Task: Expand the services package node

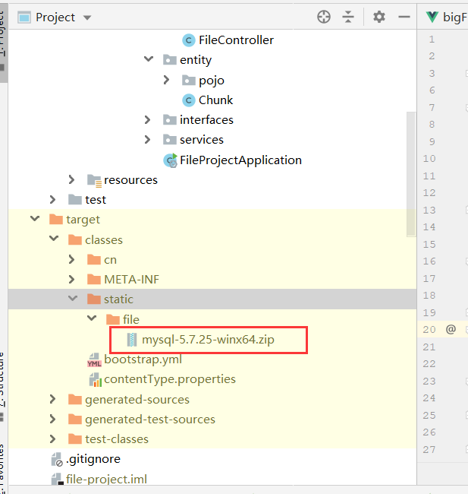Action: coord(147,140)
